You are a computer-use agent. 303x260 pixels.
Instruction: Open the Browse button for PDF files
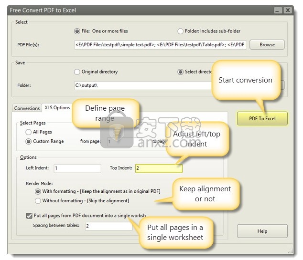[x=267, y=45]
